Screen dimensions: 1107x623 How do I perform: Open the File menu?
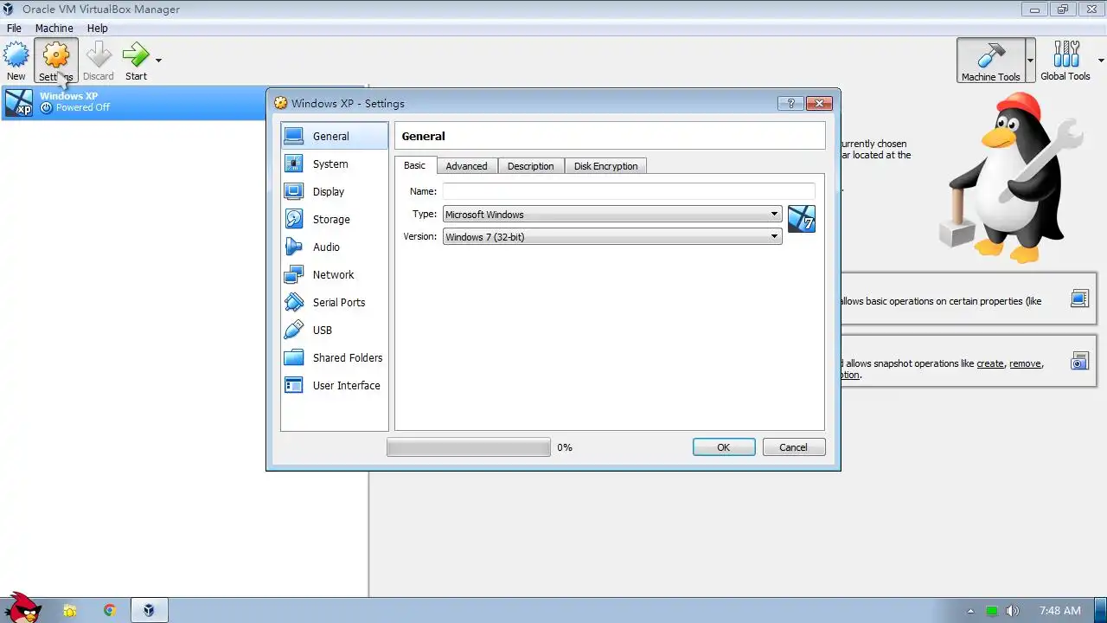(x=14, y=28)
